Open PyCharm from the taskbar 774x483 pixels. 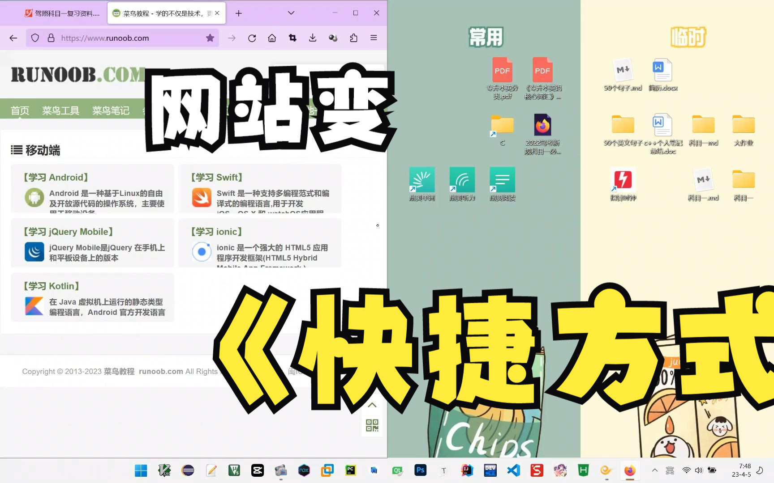coord(350,470)
